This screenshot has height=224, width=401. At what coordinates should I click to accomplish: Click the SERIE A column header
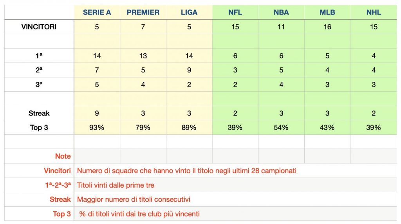[x=97, y=13]
